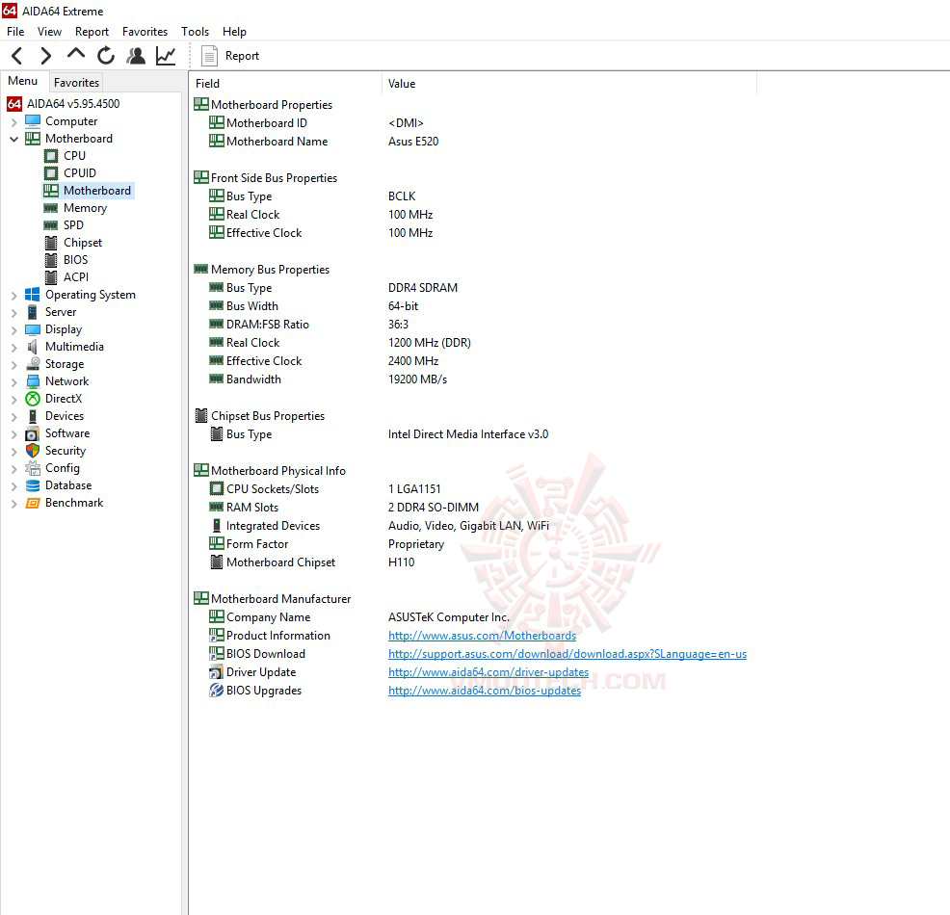Select the Motherboard Name row
This screenshot has height=915, width=950.
pyautogui.click(x=474, y=141)
